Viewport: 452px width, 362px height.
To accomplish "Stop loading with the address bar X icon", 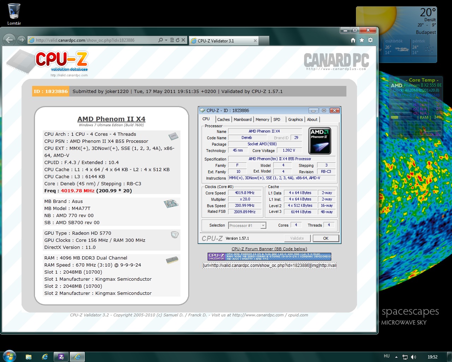I will 183,40.
